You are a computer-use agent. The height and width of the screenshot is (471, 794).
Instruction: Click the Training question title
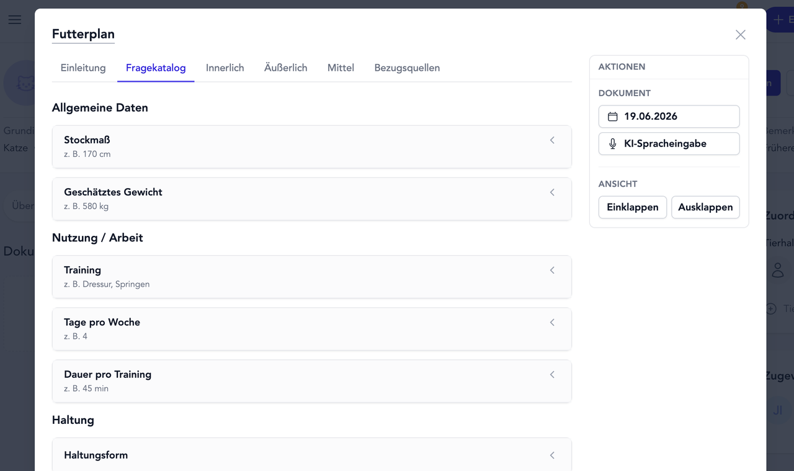pyautogui.click(x=83, y=271)
